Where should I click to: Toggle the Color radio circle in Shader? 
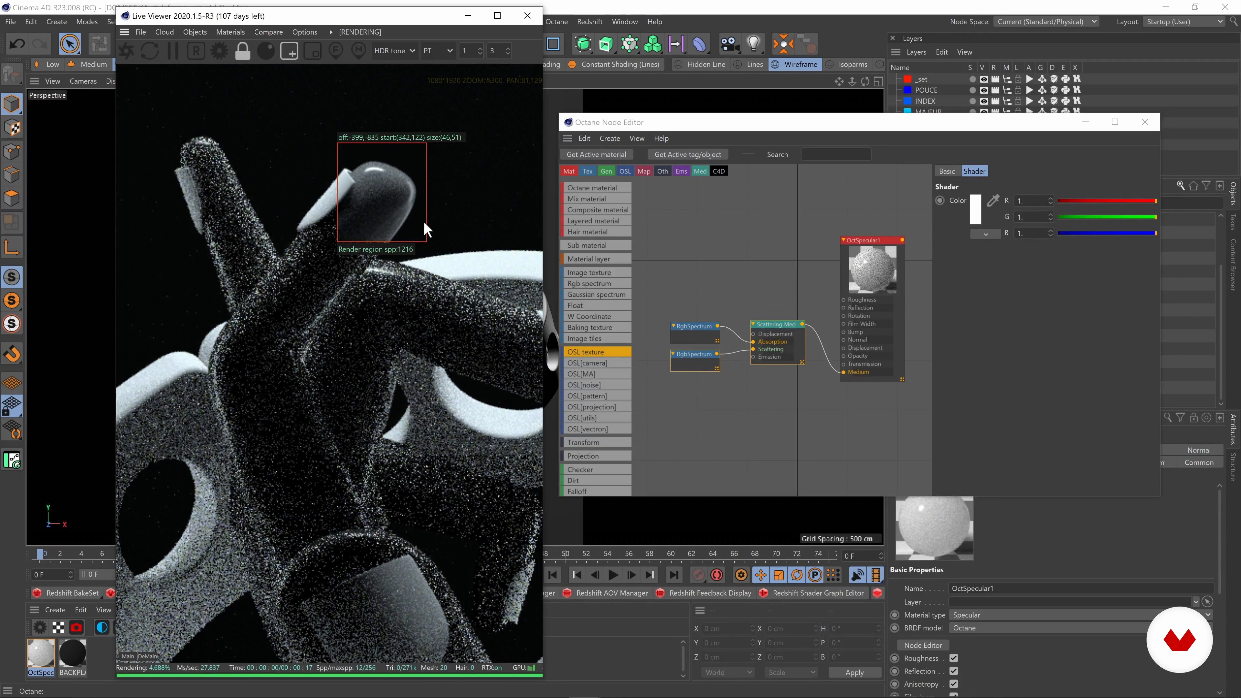[939, 200]
